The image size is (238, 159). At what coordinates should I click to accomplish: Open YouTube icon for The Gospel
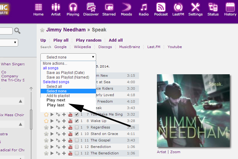tap(70, 140)
